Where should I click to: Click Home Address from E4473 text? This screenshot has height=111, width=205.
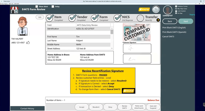pos(92,55)
